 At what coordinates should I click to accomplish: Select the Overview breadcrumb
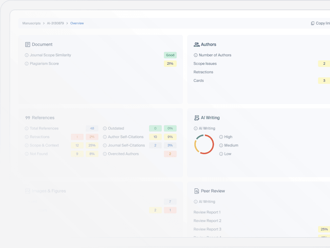[77, 23]
